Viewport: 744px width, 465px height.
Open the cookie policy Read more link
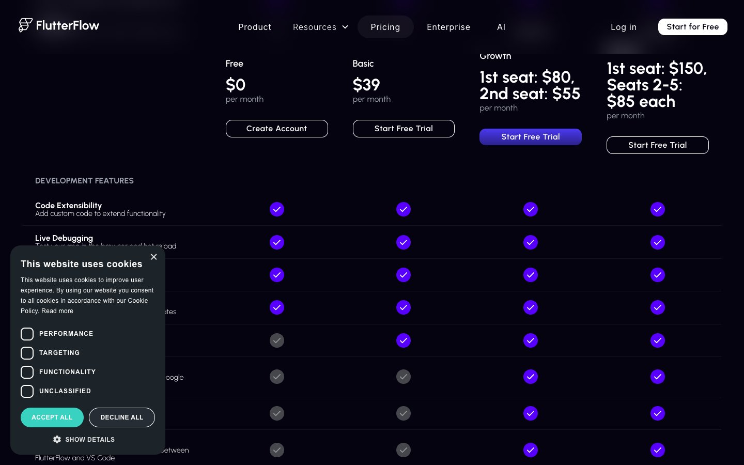57,311
